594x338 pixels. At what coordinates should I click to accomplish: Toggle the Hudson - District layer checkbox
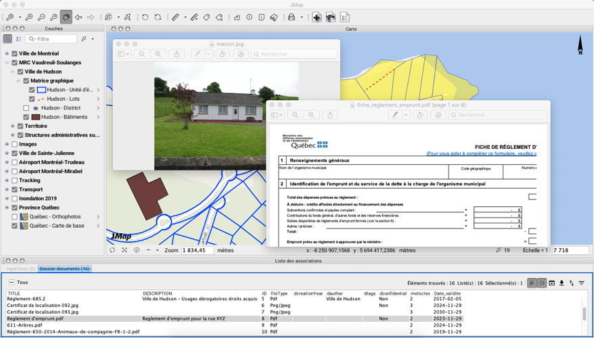pos(26,108)
